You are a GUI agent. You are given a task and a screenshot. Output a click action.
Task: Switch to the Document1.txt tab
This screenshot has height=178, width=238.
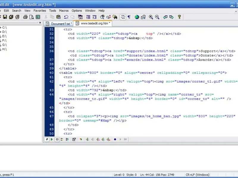point(59,24)
